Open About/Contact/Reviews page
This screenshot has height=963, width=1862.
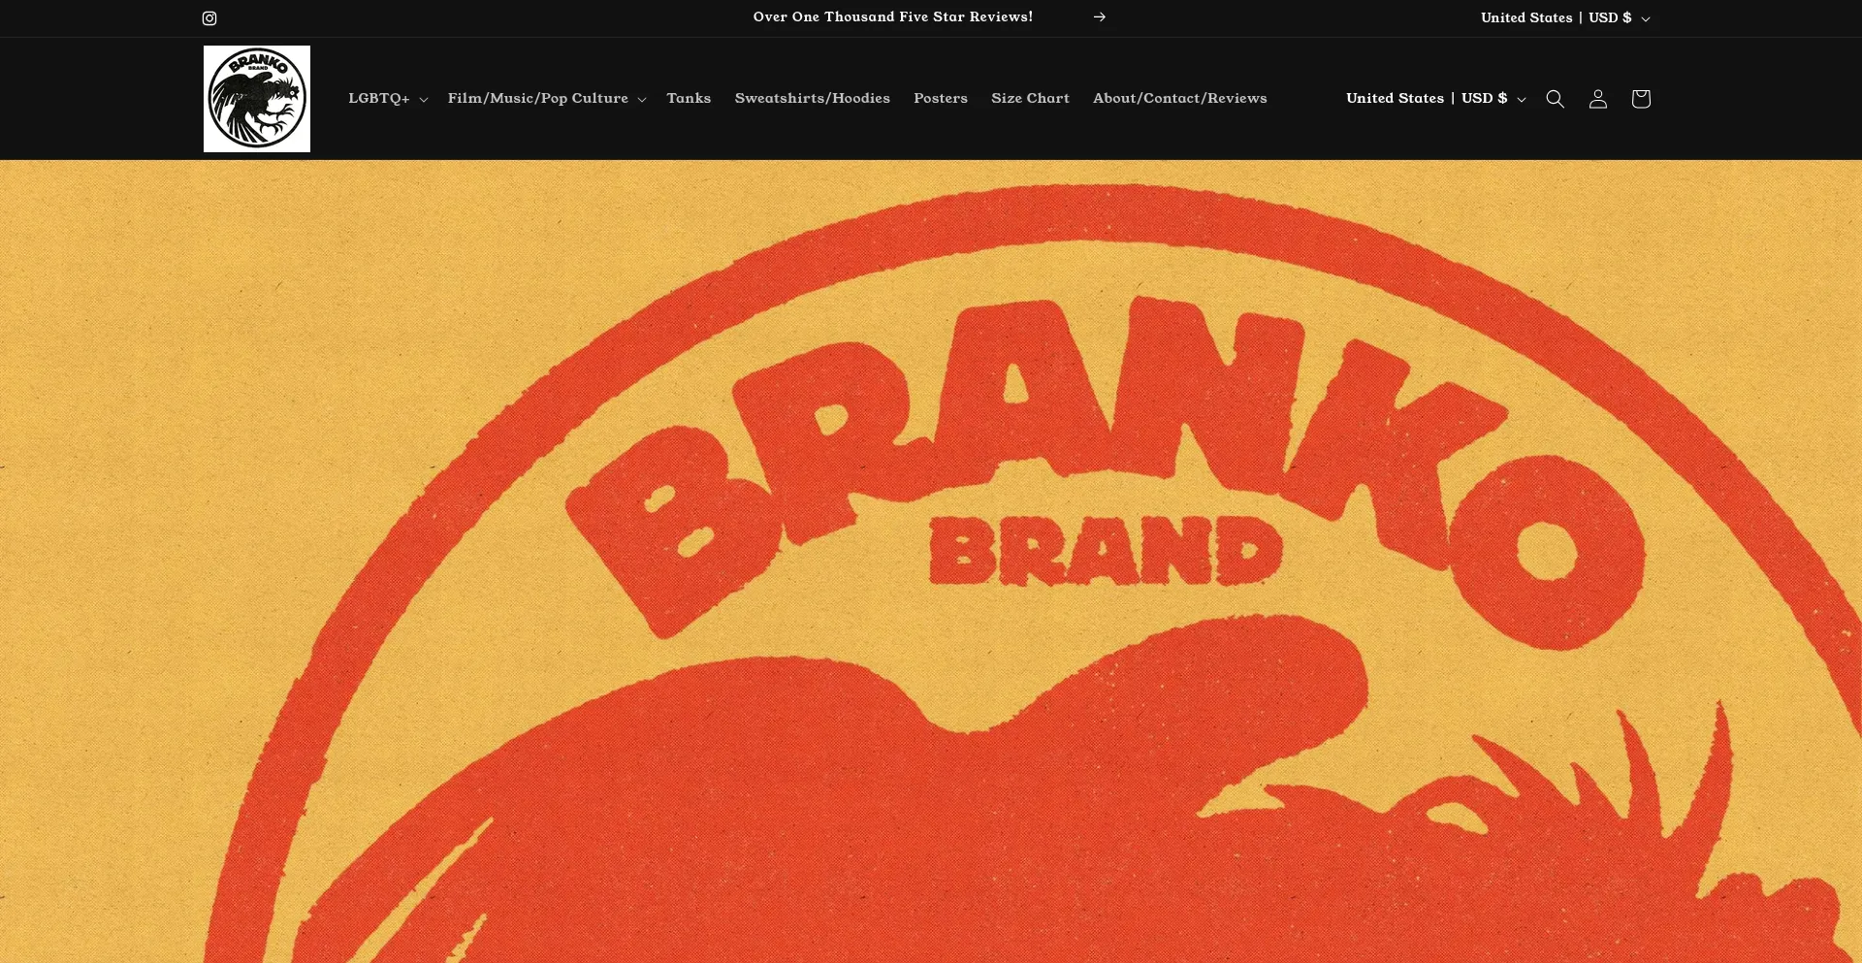[1180, 98]
